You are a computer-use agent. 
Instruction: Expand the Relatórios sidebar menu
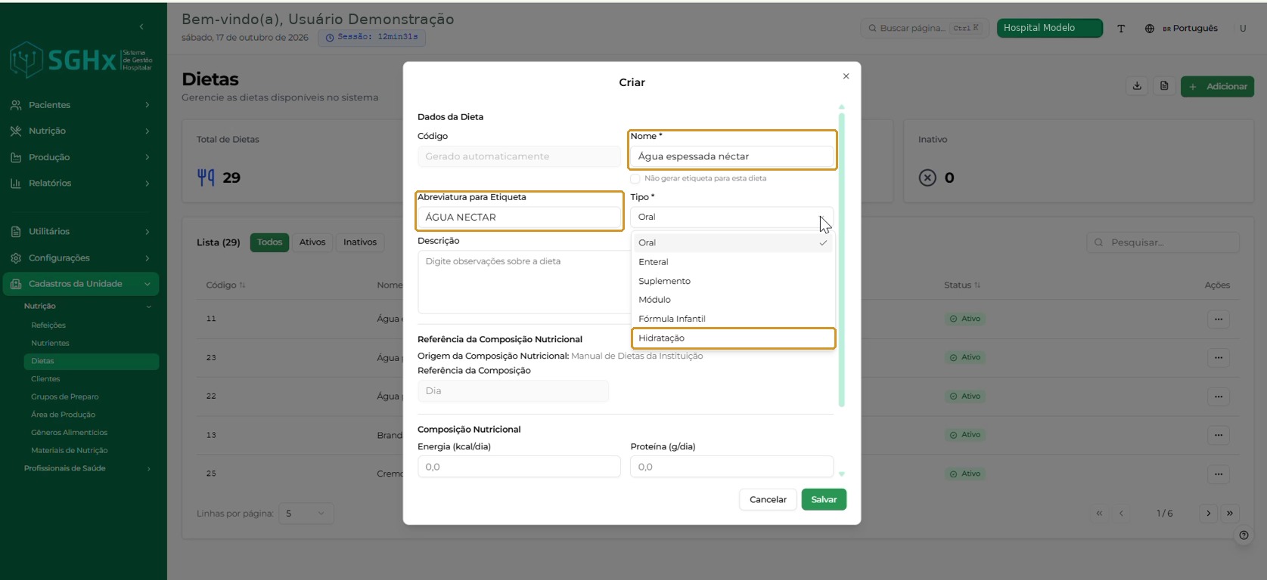click(80, 183)
